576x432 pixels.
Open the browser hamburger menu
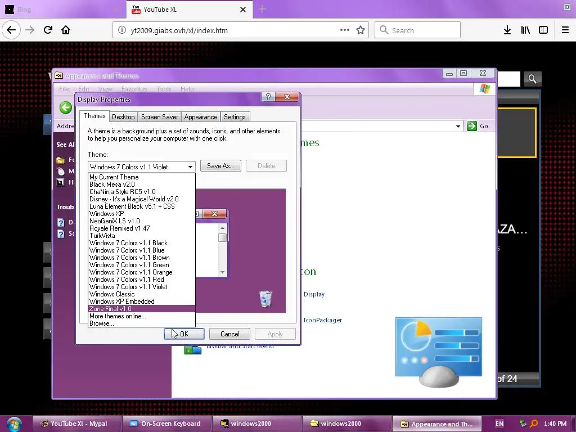565,30
